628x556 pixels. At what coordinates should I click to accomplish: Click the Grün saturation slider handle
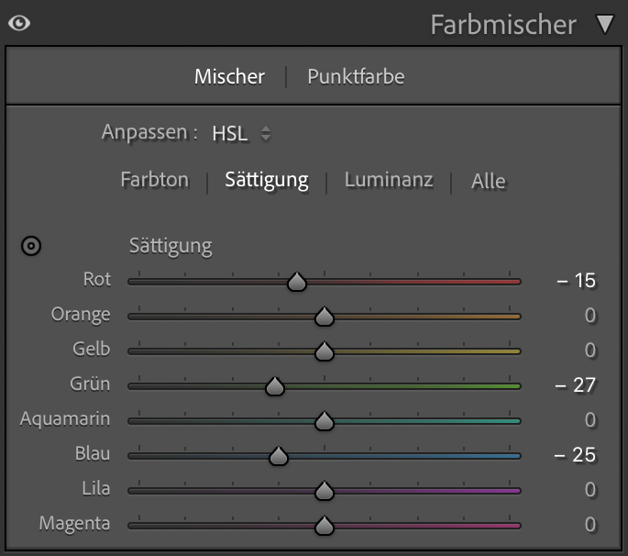pos(274,386)
